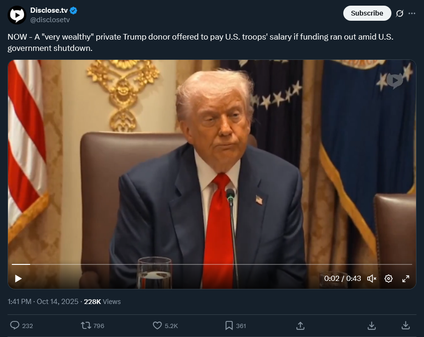Seek along the video progress bar
424x337 pixels.
[212, 264]
